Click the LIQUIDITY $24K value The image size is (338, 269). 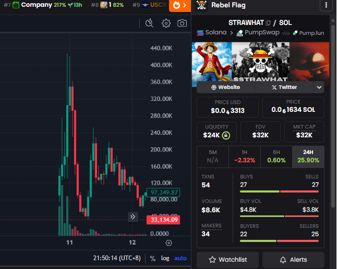tap(211, 135)
